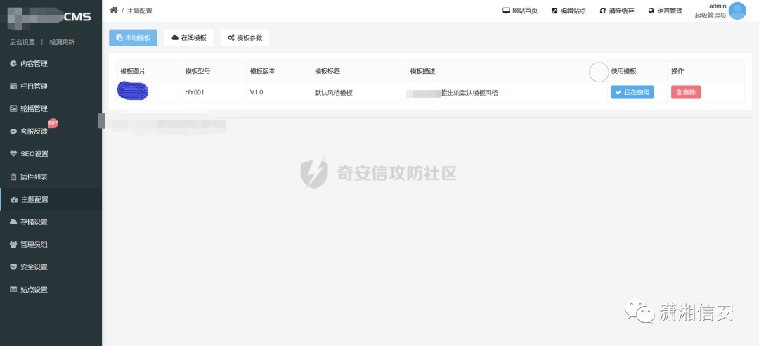Click the HY001 template thumbnail image
Screen dimensions: 759x346
point(132,91)
